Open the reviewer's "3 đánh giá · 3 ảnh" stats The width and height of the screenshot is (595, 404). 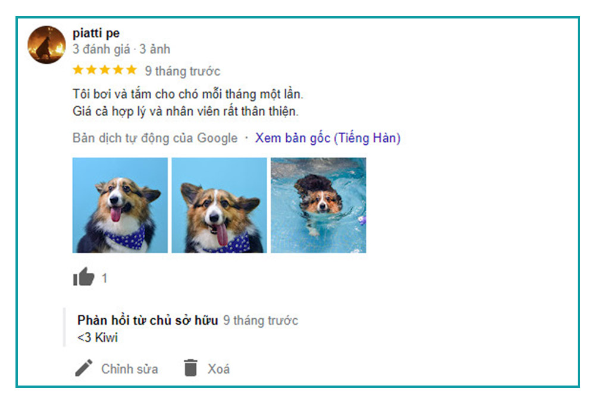pos(121,49)
